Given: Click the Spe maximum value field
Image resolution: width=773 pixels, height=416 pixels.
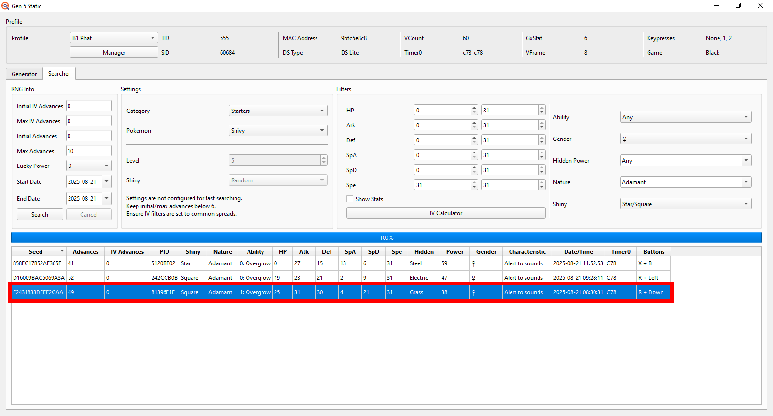Looking at the screenshot, I should [x=509, y=185].
